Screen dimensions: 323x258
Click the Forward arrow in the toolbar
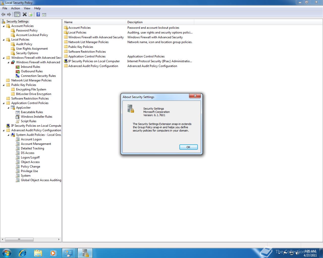[9, 15]
